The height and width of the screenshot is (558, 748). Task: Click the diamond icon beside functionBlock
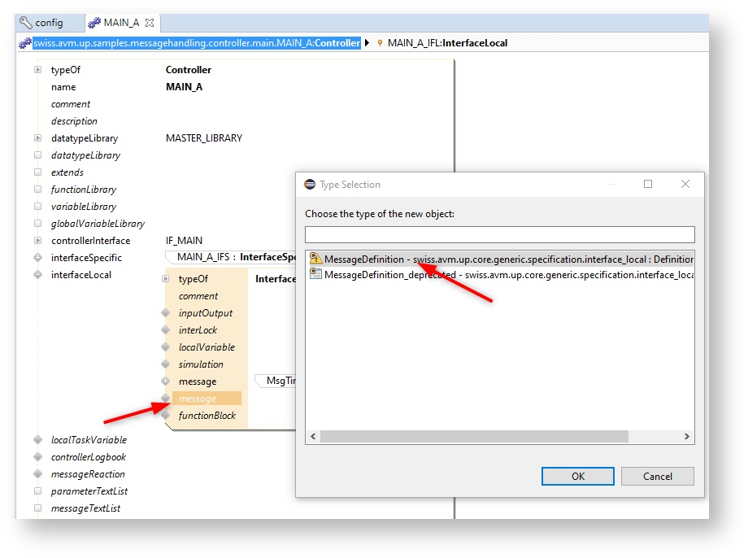click(166, 416)
